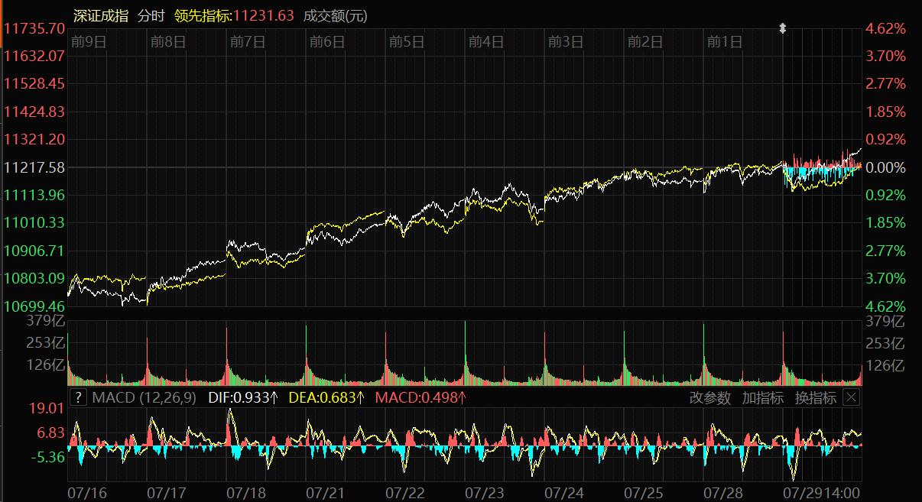
Task: Click the vertical resize arrow icon above the chart
Action: coord(782,28)
